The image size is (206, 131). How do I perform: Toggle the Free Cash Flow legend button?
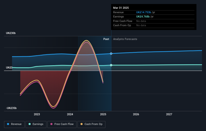tap(62, 124)
